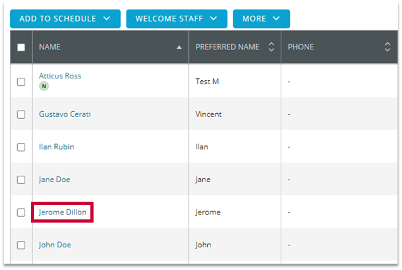402x270 pixels.
Task: Click the Gustavo Cerati name link
Action: (x=64, y=114)
